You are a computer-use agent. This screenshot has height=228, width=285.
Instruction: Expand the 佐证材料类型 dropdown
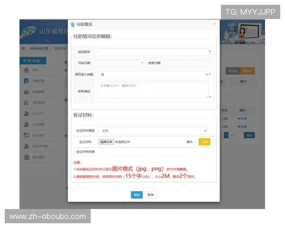153,131
